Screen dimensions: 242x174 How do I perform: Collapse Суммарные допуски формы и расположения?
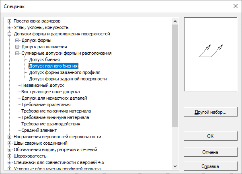(x=17, y=53)
